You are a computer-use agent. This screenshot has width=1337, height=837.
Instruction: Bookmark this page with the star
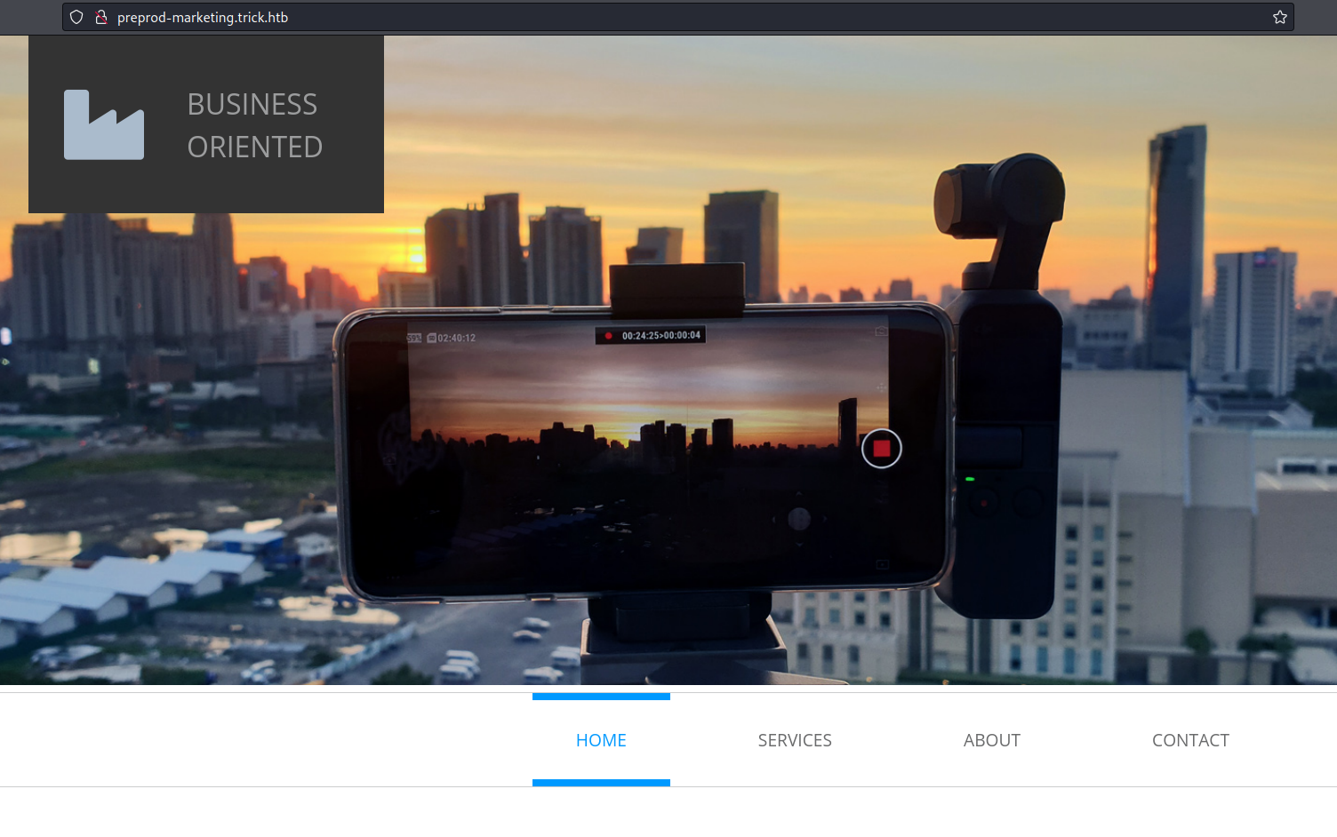[1279, 17]
